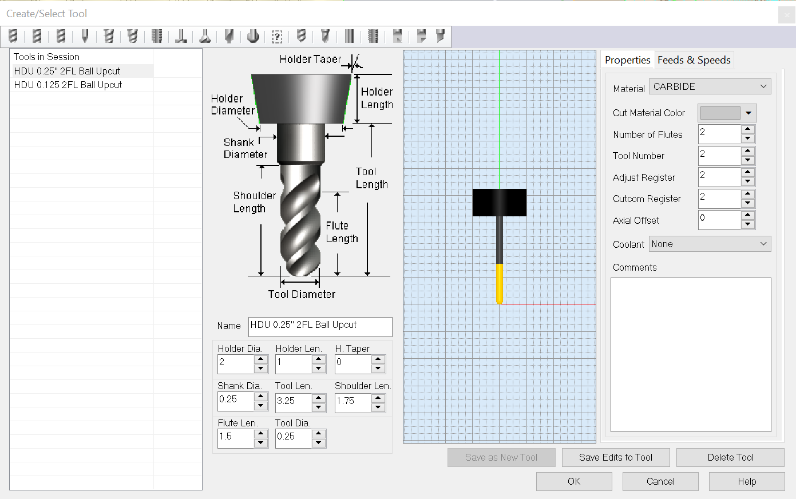
Task: Click the gray Cut Material Color swatch
Action: tap(720, 113)
